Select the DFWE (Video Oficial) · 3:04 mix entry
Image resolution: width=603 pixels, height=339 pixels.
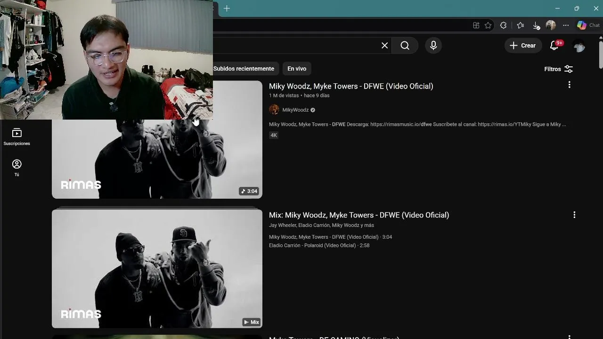330,237
